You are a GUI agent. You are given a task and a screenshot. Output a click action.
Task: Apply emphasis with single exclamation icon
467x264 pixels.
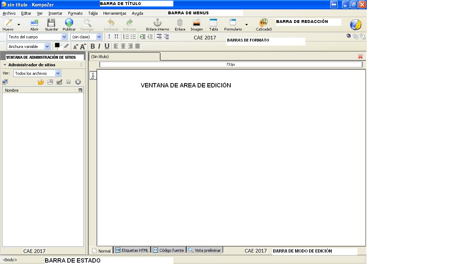(109, 37)
